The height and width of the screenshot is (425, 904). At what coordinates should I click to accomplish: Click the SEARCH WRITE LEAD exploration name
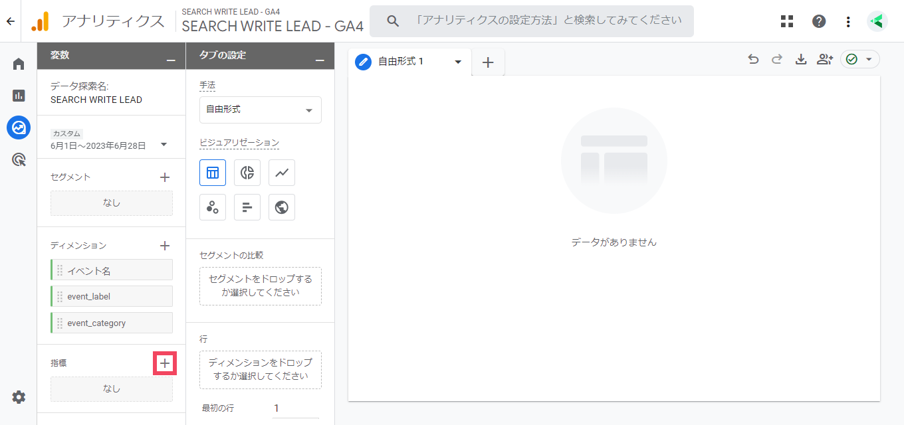96,100
